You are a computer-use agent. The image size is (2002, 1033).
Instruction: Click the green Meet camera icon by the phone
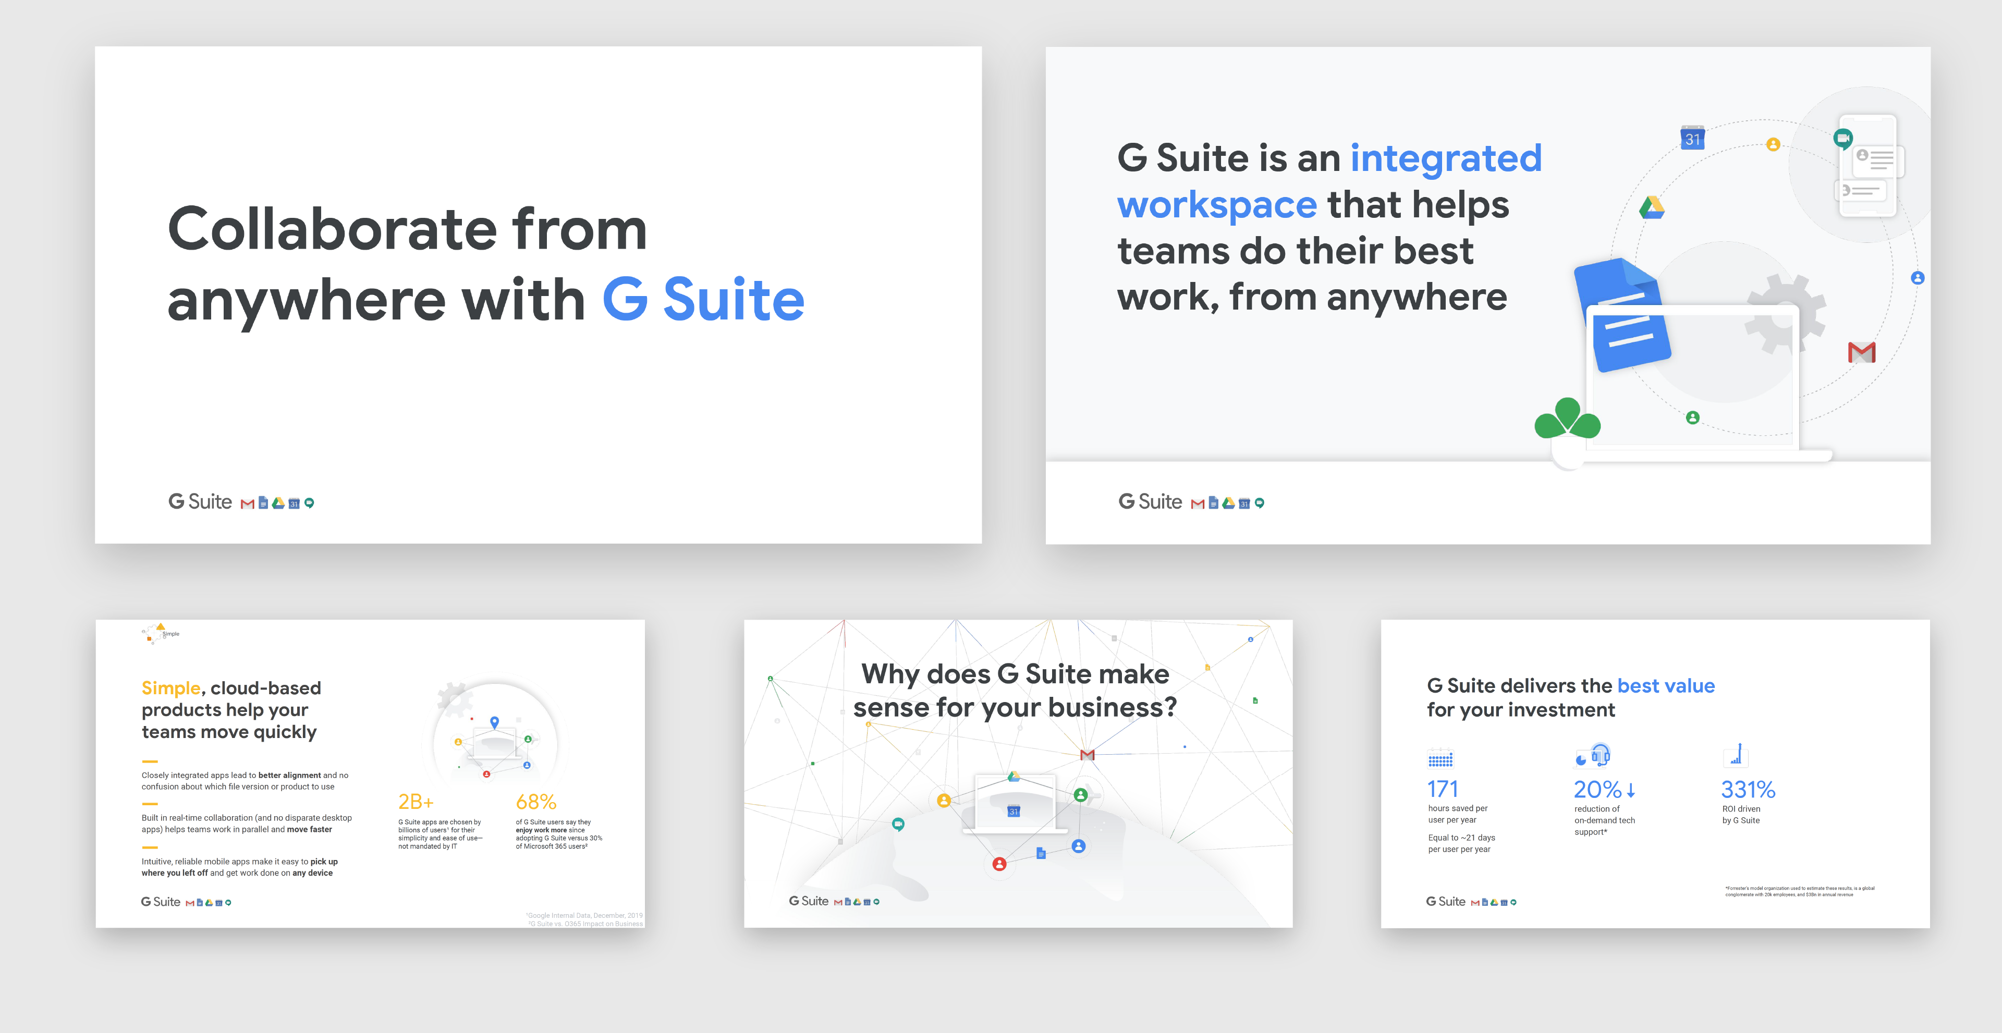(1842, 139)
